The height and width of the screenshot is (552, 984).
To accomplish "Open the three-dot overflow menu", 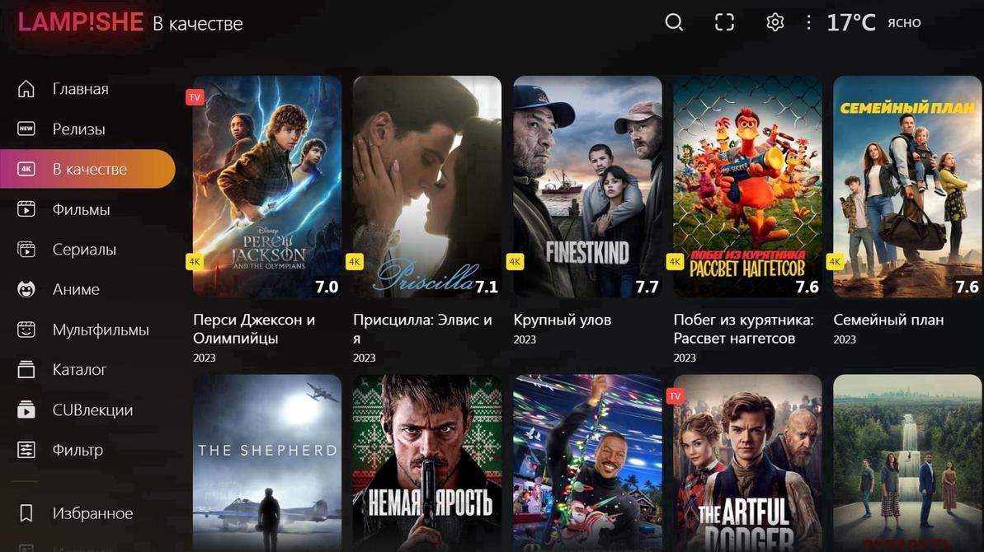I will click(807, 22).
